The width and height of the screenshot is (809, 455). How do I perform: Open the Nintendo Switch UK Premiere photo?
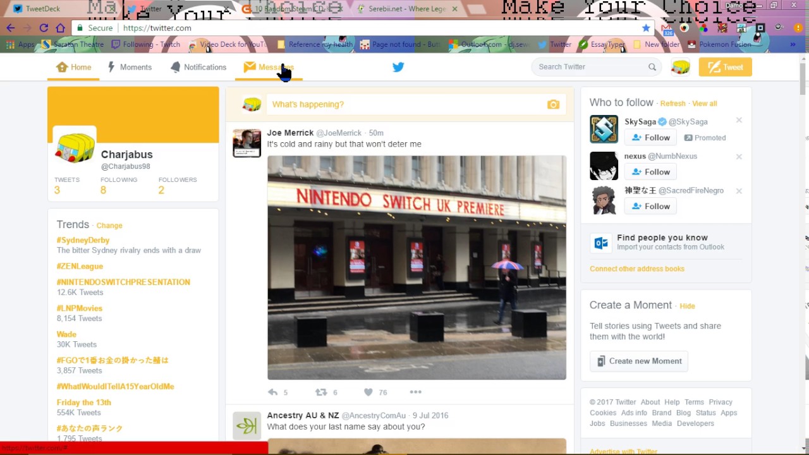[417, 267]
